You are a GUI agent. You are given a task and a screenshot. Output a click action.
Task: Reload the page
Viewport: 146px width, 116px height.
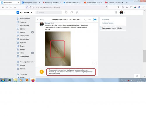point(11,7)
